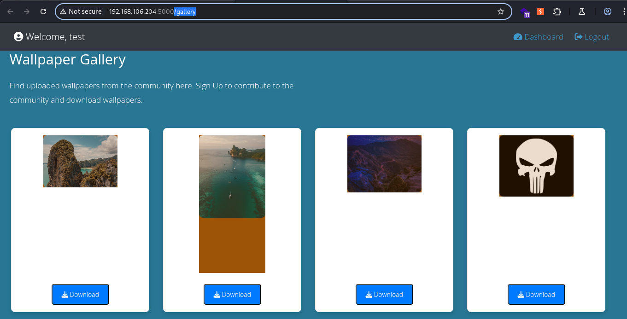Click the Logout link

coord(592,37)
